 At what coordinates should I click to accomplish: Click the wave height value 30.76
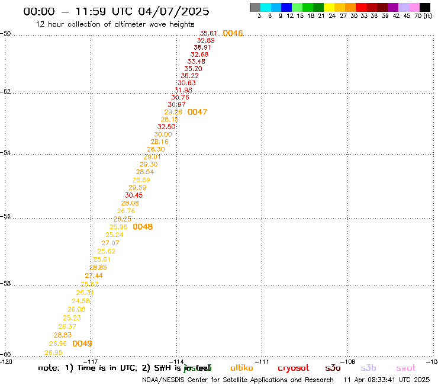(180, 97)
